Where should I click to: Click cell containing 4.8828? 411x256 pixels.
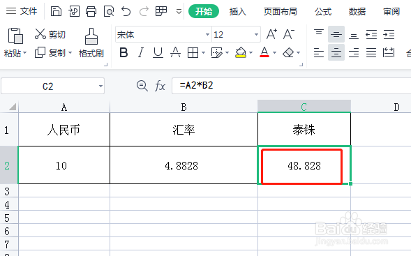click(184, 165)
